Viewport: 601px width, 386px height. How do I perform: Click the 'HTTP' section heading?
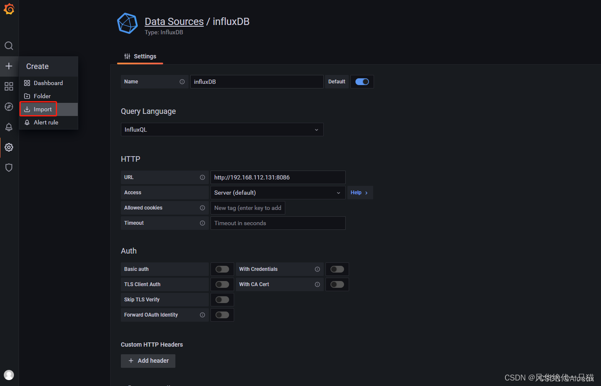[131, 159]
